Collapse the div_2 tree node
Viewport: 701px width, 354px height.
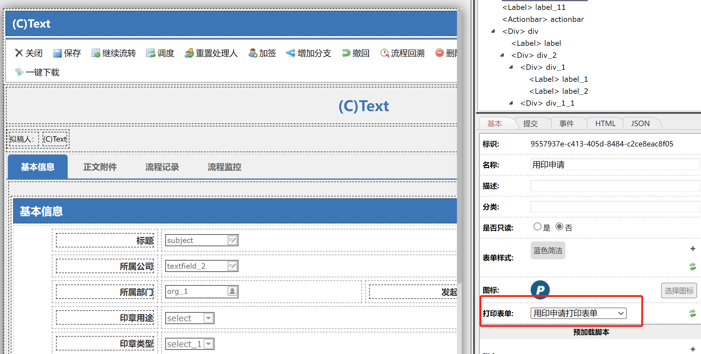502,55
